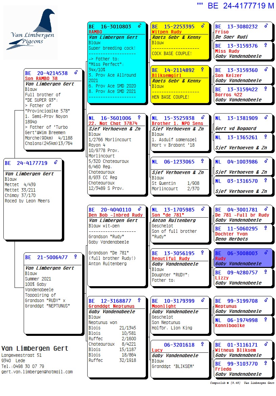
Task: Select male symbol next to BE 20-4214538
Action: (x=76, y=73)
